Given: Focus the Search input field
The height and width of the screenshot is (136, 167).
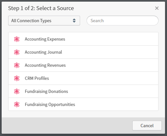Looking at the screenshot, I should pos(123,21).
